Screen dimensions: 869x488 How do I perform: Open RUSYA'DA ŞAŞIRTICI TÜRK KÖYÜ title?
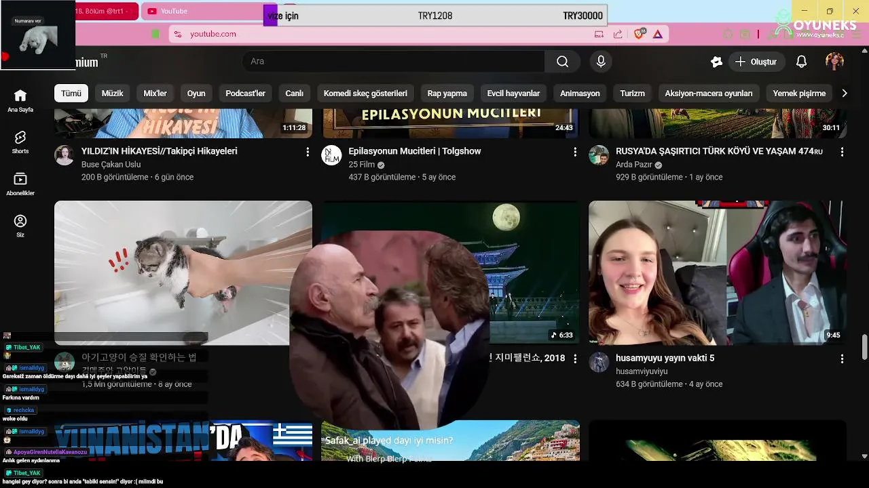coord(719,151)
